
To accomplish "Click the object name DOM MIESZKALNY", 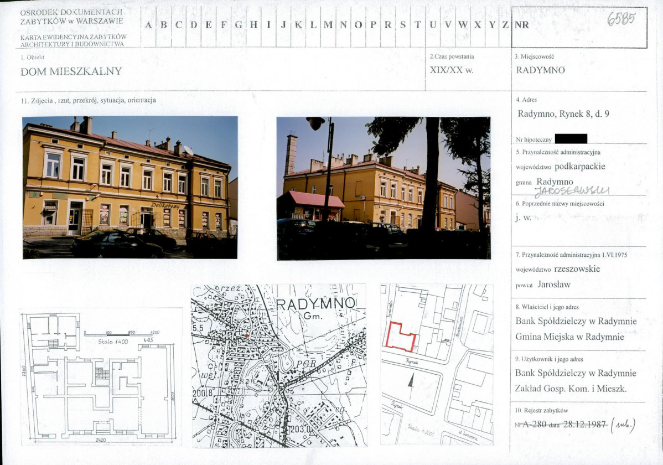I will click(71, 71).
